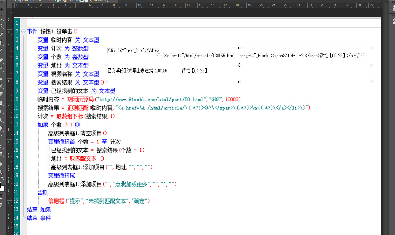Viewport: 395px width, 235px height.
Task: Swap foreground and background colors
Action: click(2, 178)
